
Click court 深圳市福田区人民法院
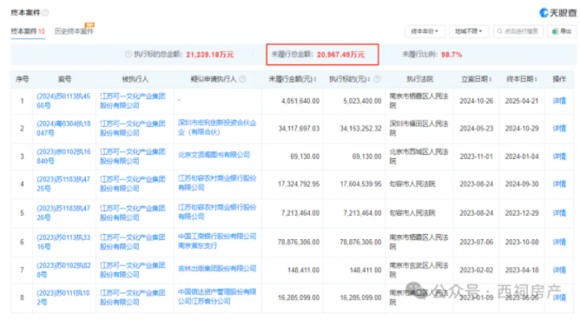click(419, 129)
